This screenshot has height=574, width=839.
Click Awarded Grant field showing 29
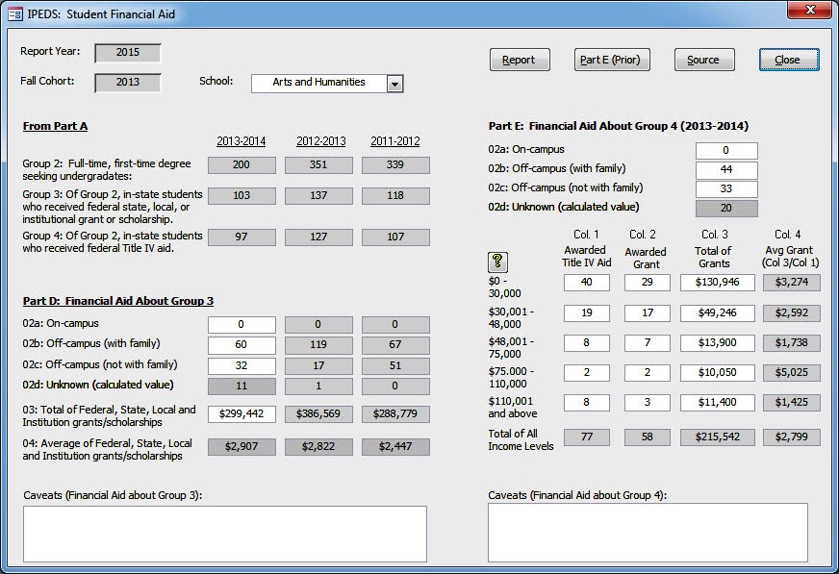[648, 282]
